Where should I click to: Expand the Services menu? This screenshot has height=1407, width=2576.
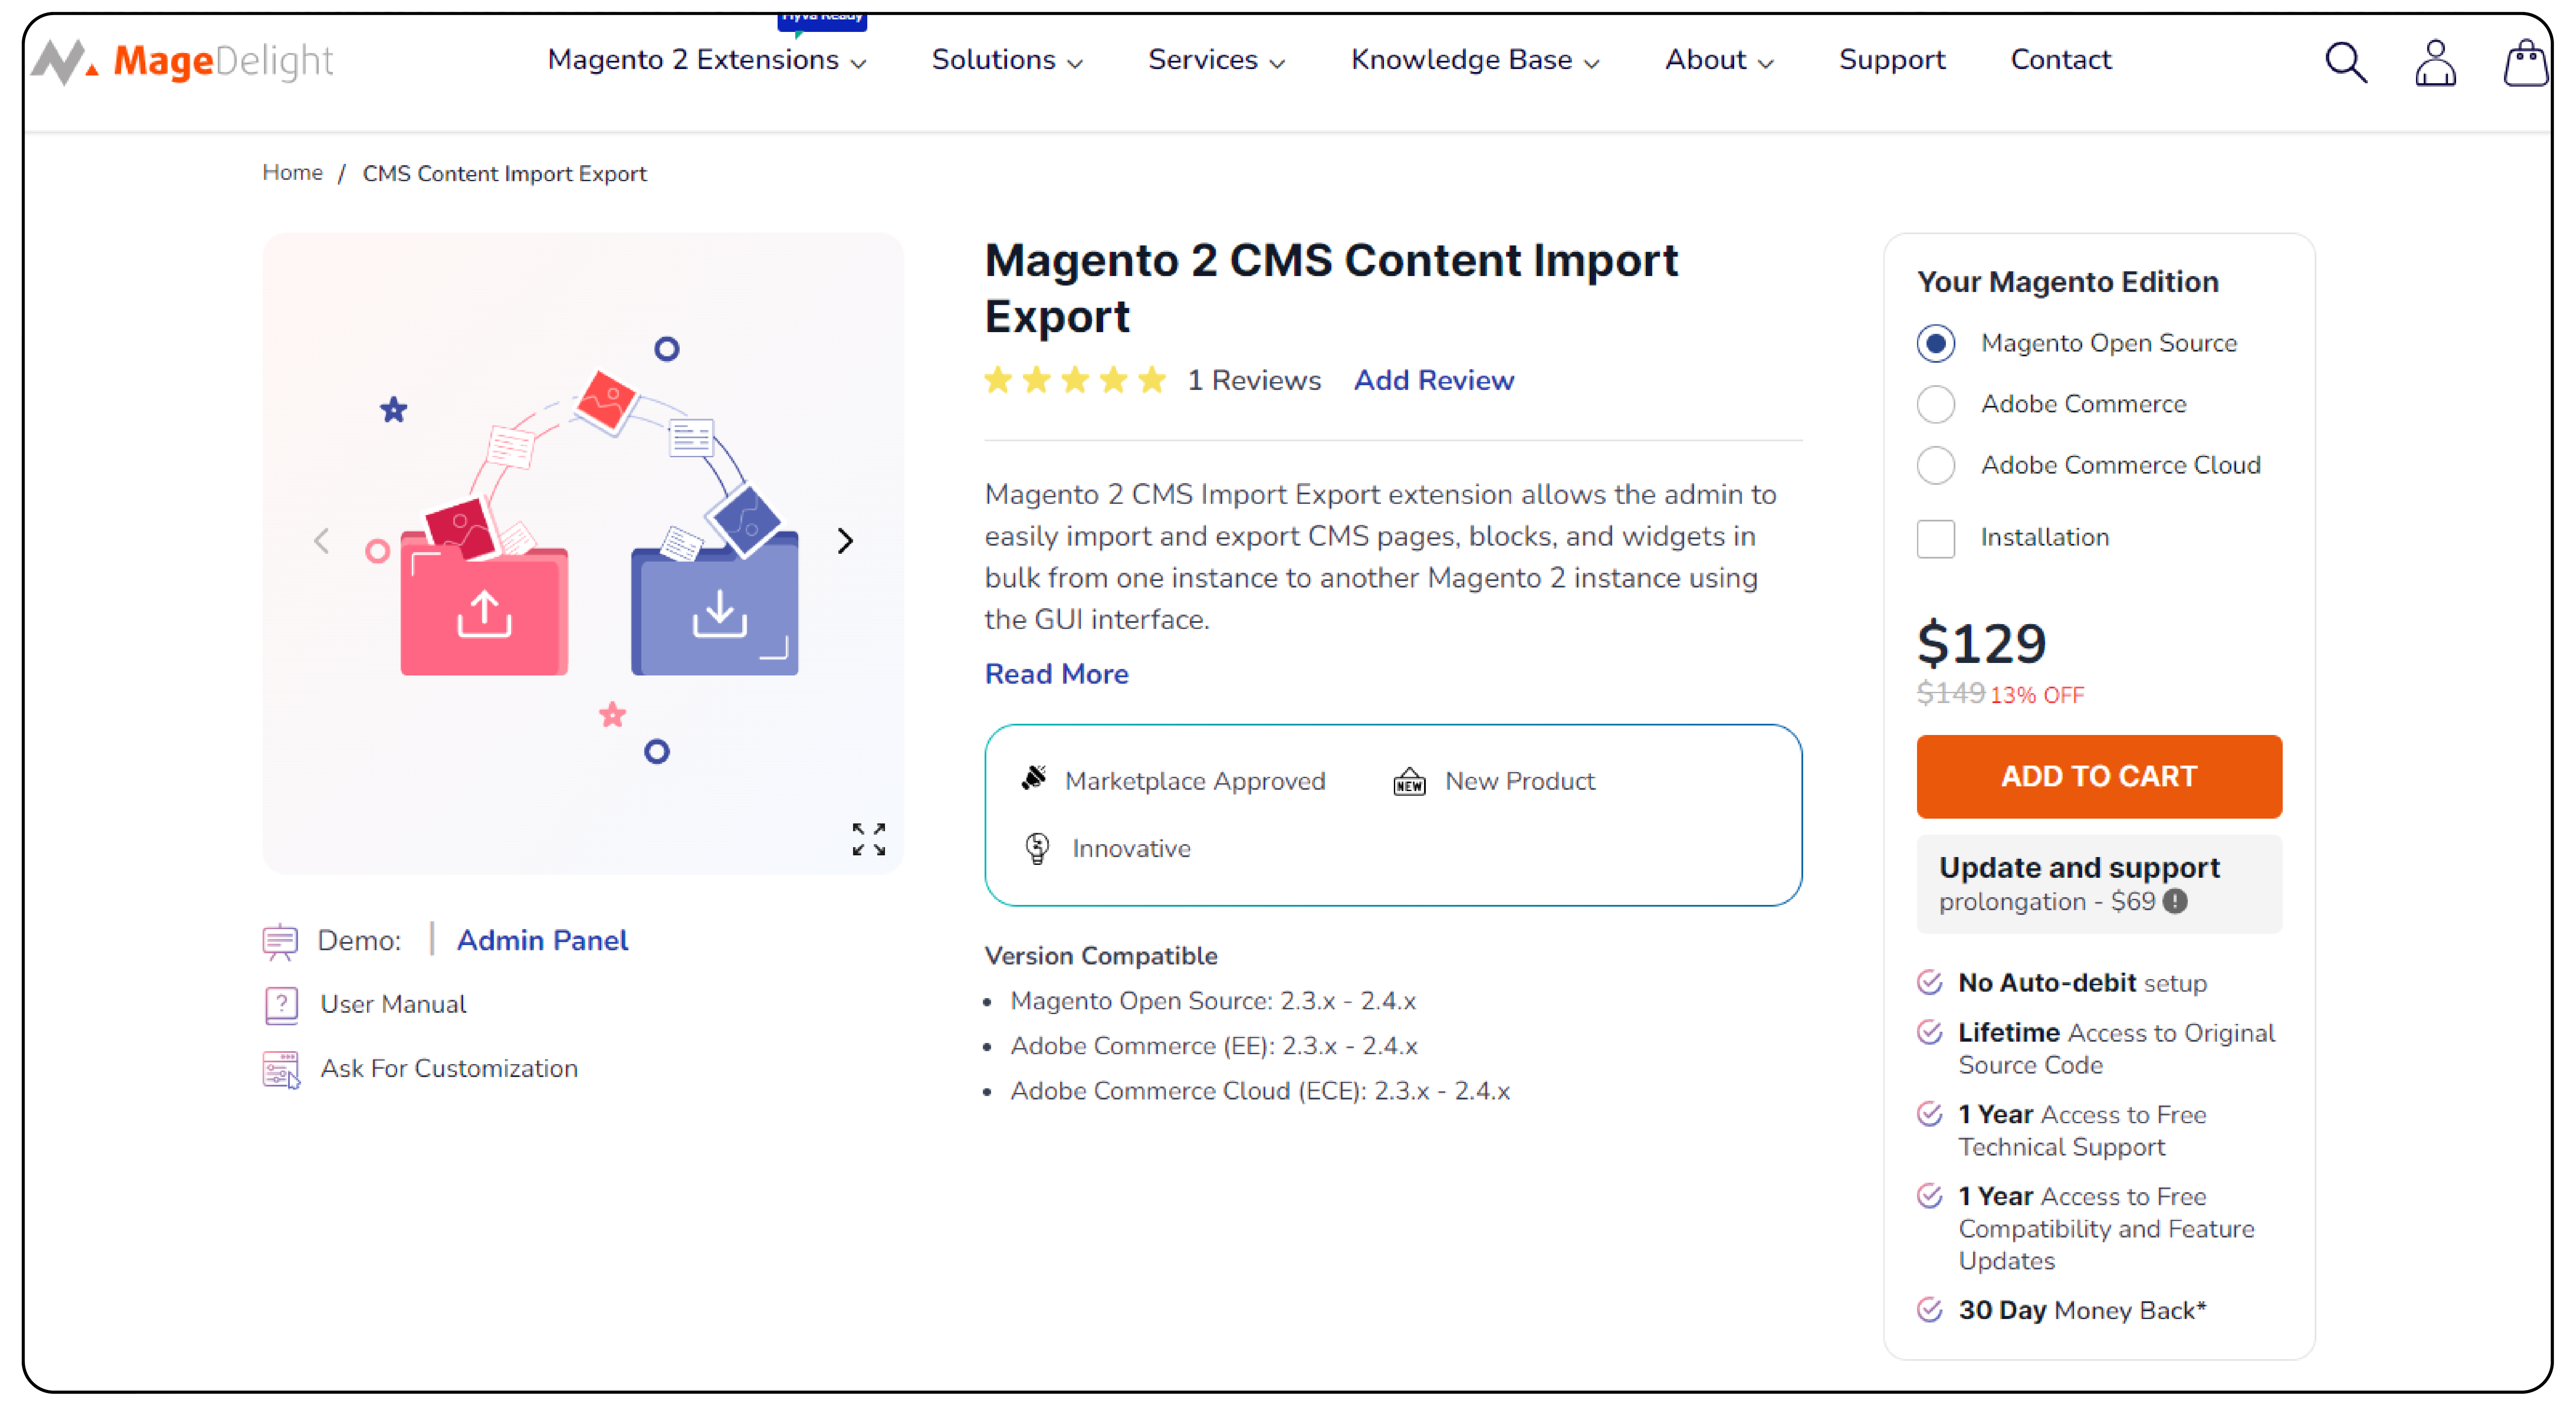click(x=1216, y=60)
